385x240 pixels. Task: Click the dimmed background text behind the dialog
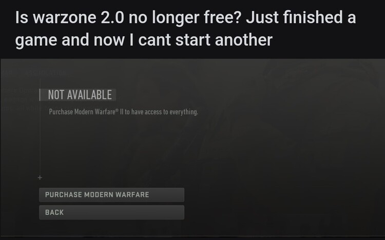[x=21, y=99]
